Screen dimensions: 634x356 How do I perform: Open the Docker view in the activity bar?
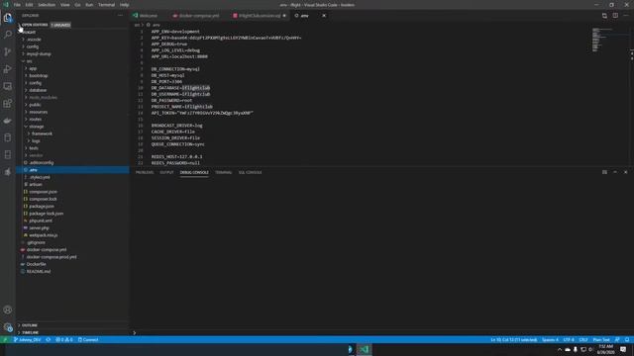click(8, 121)
